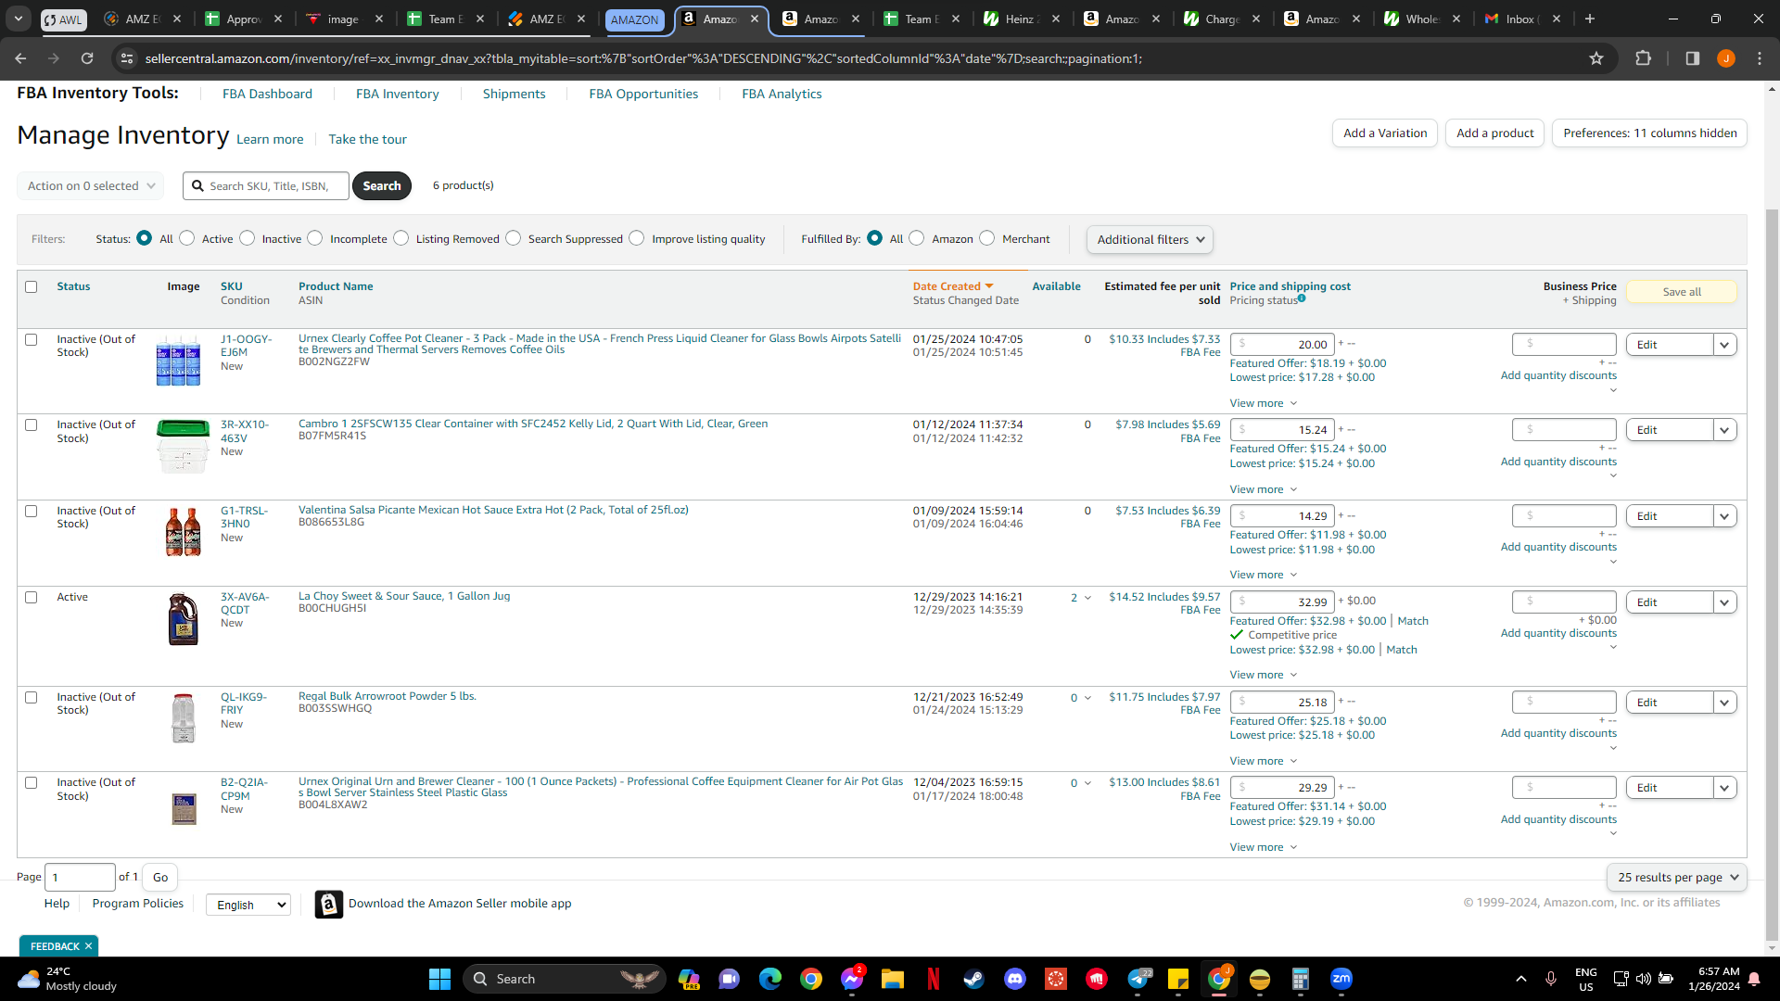View site information icon in address bar

pyautogui.click(x=127, y=58)
